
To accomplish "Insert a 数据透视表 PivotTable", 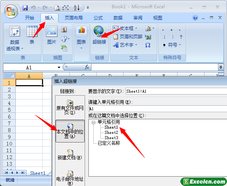I will click(x=15, y=38).
